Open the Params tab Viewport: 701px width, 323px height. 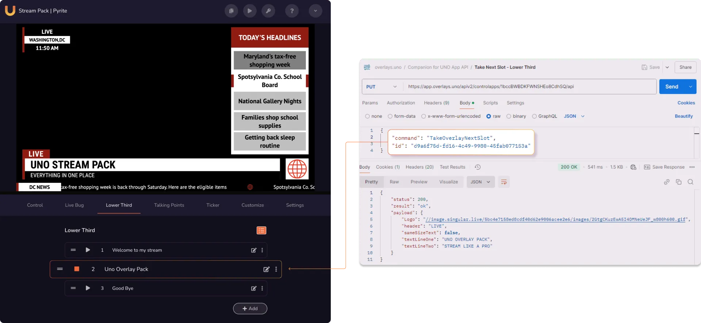pyautogui.click(x=370, y=103)
